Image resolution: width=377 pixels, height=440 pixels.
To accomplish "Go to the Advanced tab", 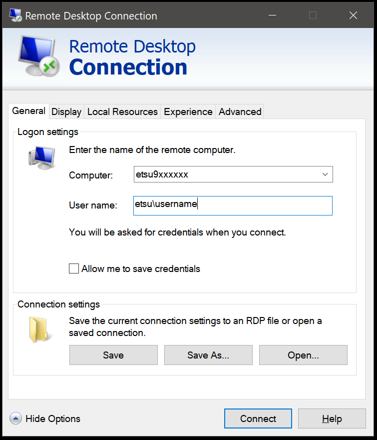I will pos(240,111).
